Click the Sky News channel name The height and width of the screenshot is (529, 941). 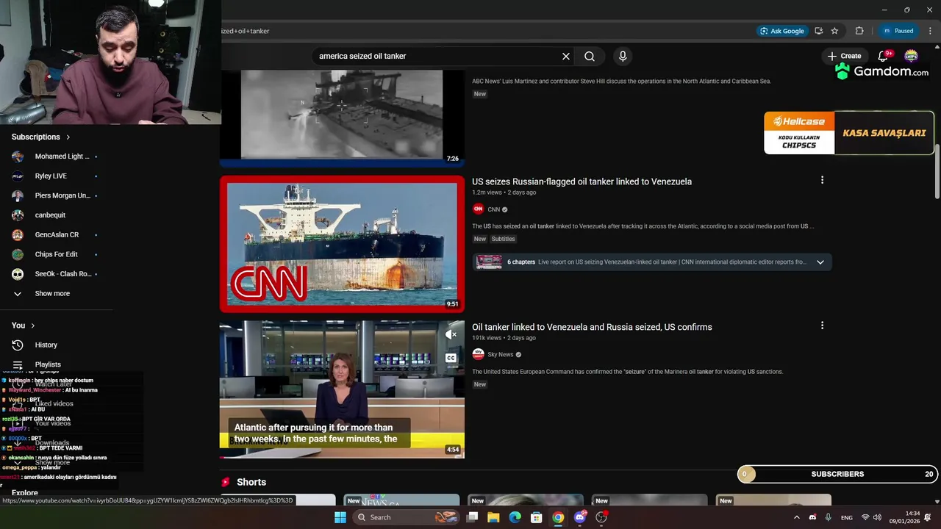500,355
